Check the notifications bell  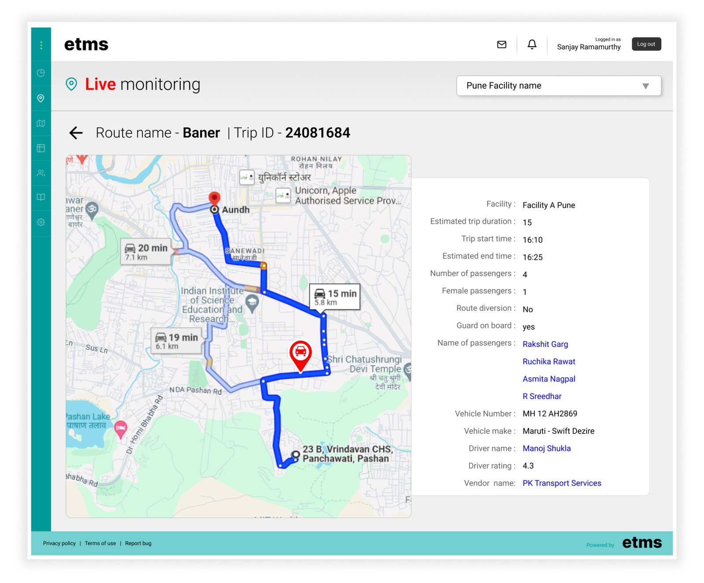[x=532, y=44]
